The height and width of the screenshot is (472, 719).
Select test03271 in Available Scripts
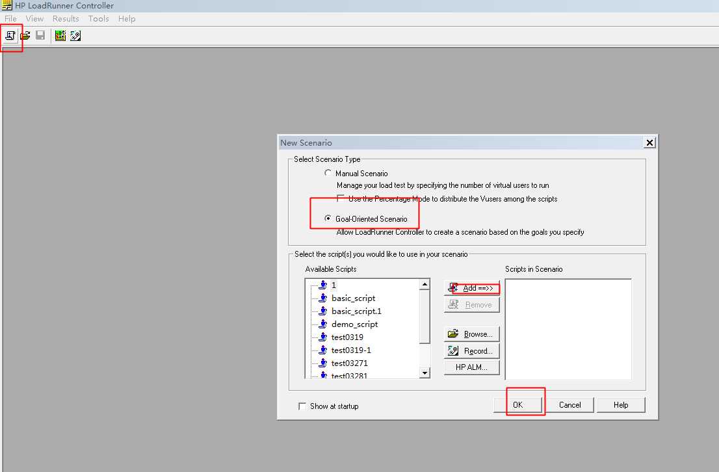point(349,363)
